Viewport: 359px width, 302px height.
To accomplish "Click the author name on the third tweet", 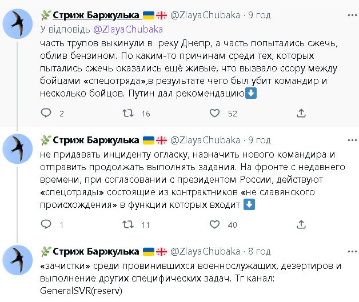I will click(x=96, y=251).
